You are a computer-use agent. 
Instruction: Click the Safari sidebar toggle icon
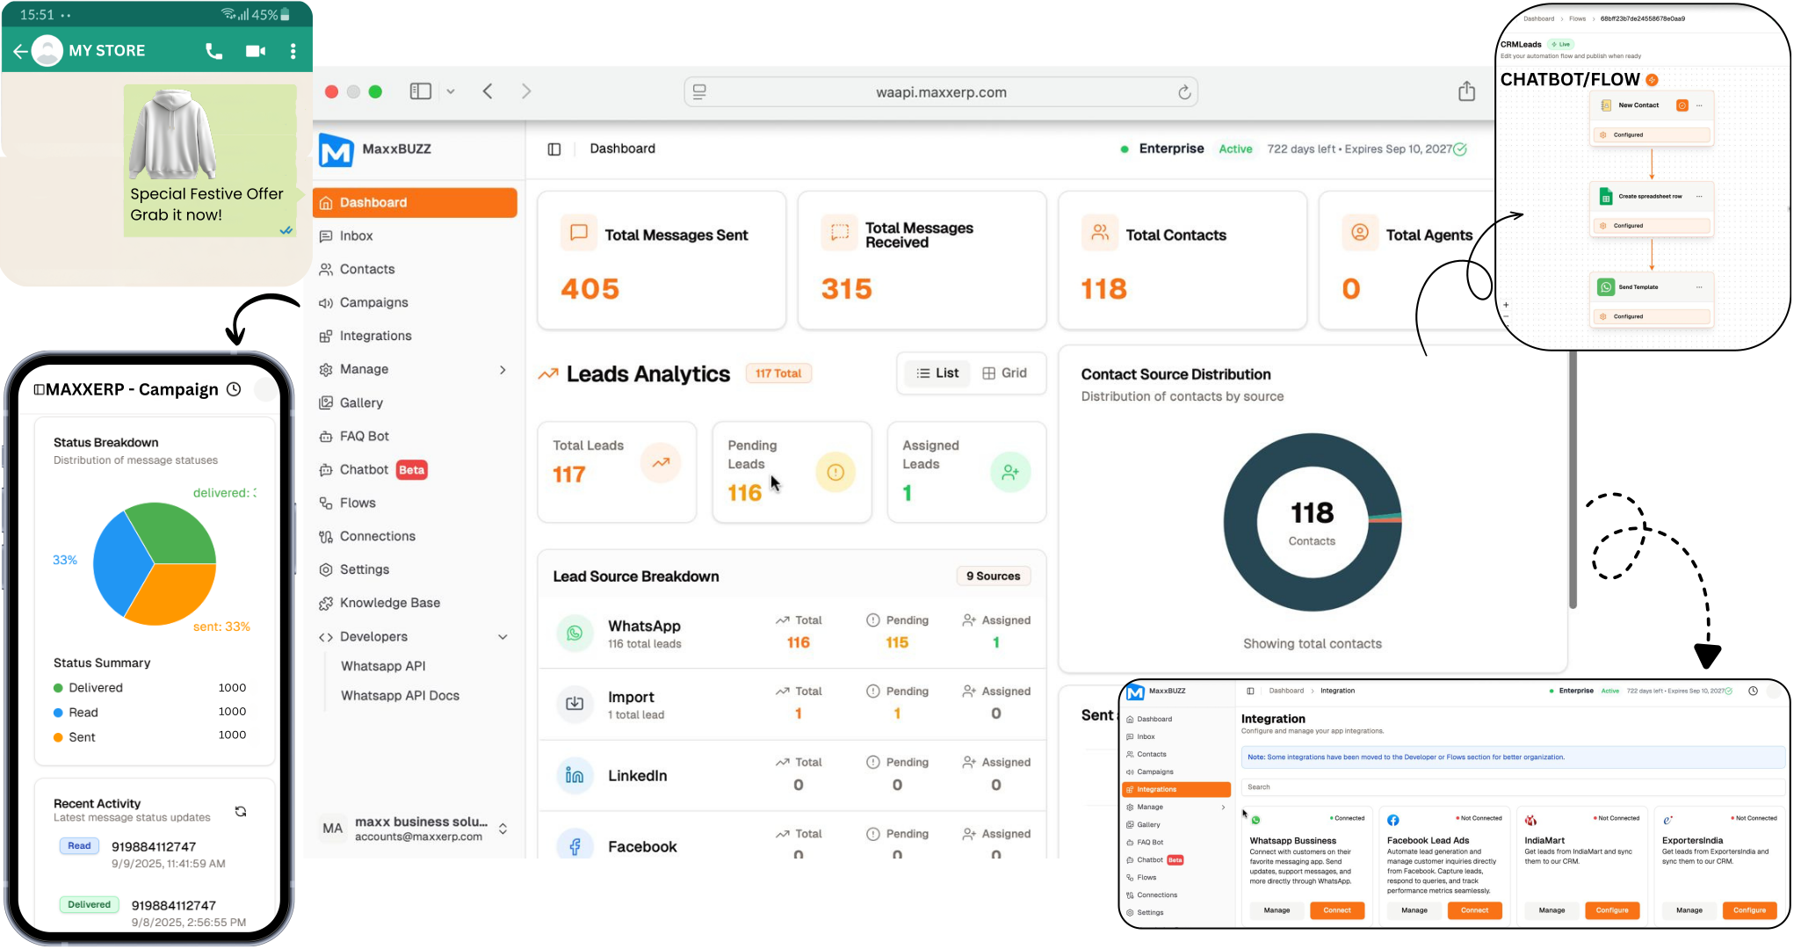[x=421, y=91]
